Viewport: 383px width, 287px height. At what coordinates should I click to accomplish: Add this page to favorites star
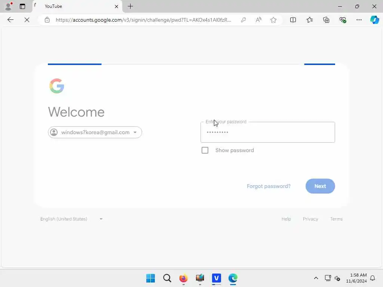coord(273,20)
